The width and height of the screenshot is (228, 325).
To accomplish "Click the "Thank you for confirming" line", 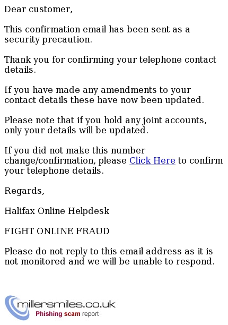I will [x=110, y=59].
